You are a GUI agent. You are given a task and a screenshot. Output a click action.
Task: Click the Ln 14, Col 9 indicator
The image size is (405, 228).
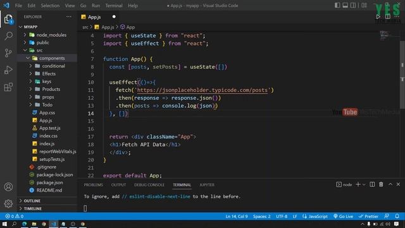236,216
